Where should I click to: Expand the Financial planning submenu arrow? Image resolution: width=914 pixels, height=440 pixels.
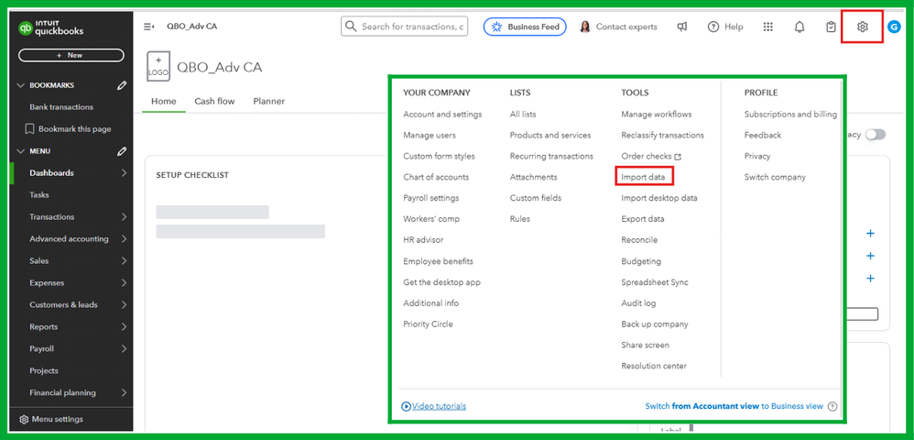(x=125, y=392)
